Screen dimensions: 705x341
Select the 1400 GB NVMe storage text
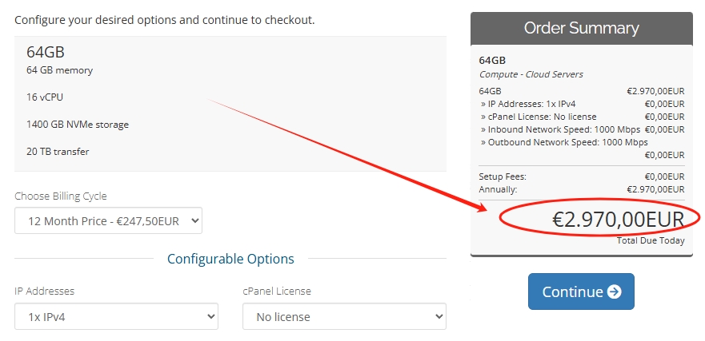point(78,125)
